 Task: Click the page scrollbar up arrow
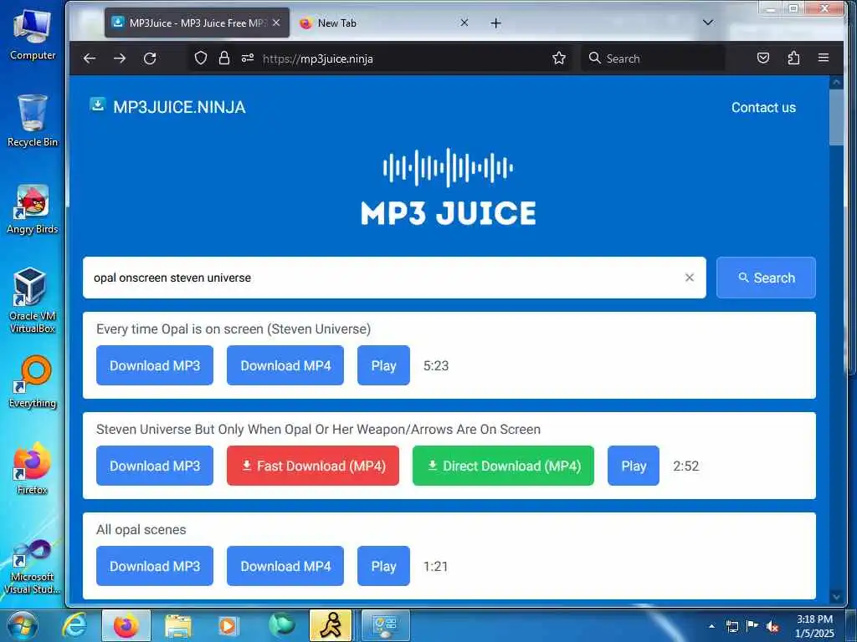[836, 83]
